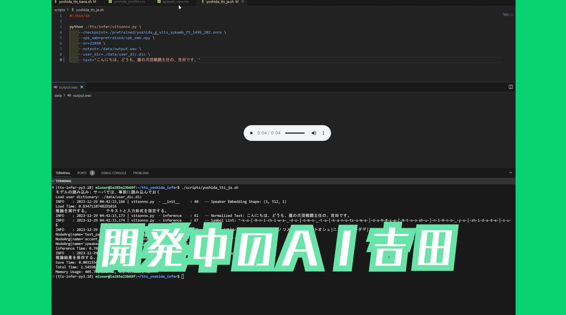The image size is (566, 315).
Task: Select the yoshida_tts_ja.sh editor tab
Action: tap(220, 2)
